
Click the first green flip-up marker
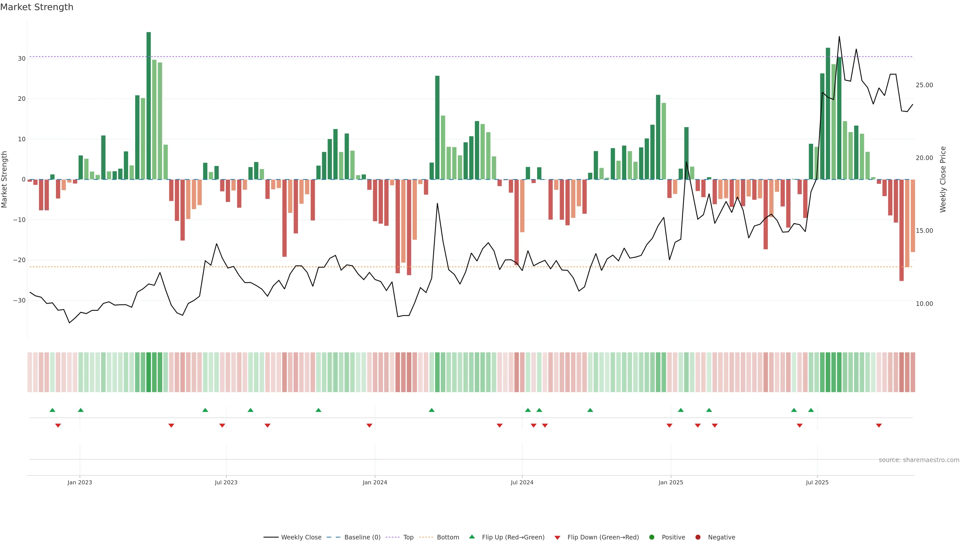click(x=52, y=410)
